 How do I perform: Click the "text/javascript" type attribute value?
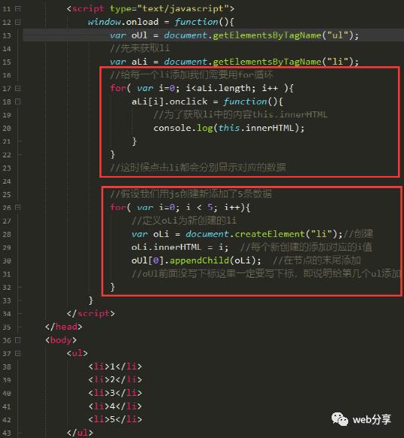tap(183, 9)
